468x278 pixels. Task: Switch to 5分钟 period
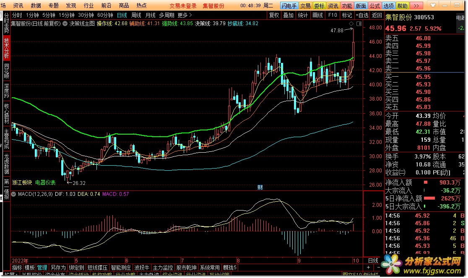click(x=49, y=15)
